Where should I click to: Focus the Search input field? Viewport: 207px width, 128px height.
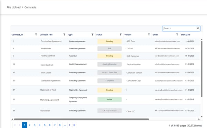click(x=179, y=29)
